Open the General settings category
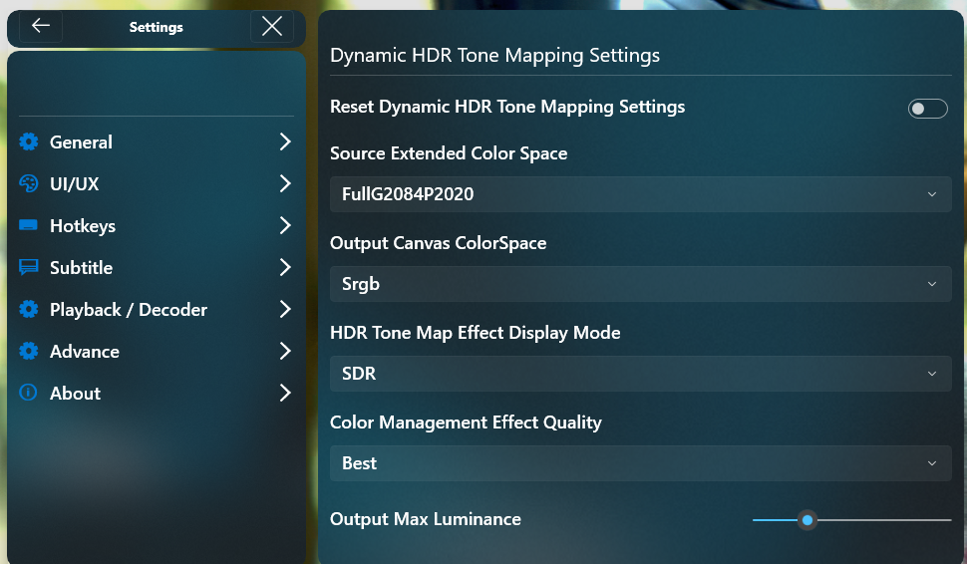Image resolution: width=967 pixels, height=564 pixels. coord(157,141)
